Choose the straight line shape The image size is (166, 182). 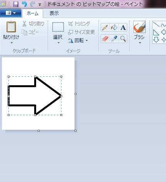[x=156, y=24]
